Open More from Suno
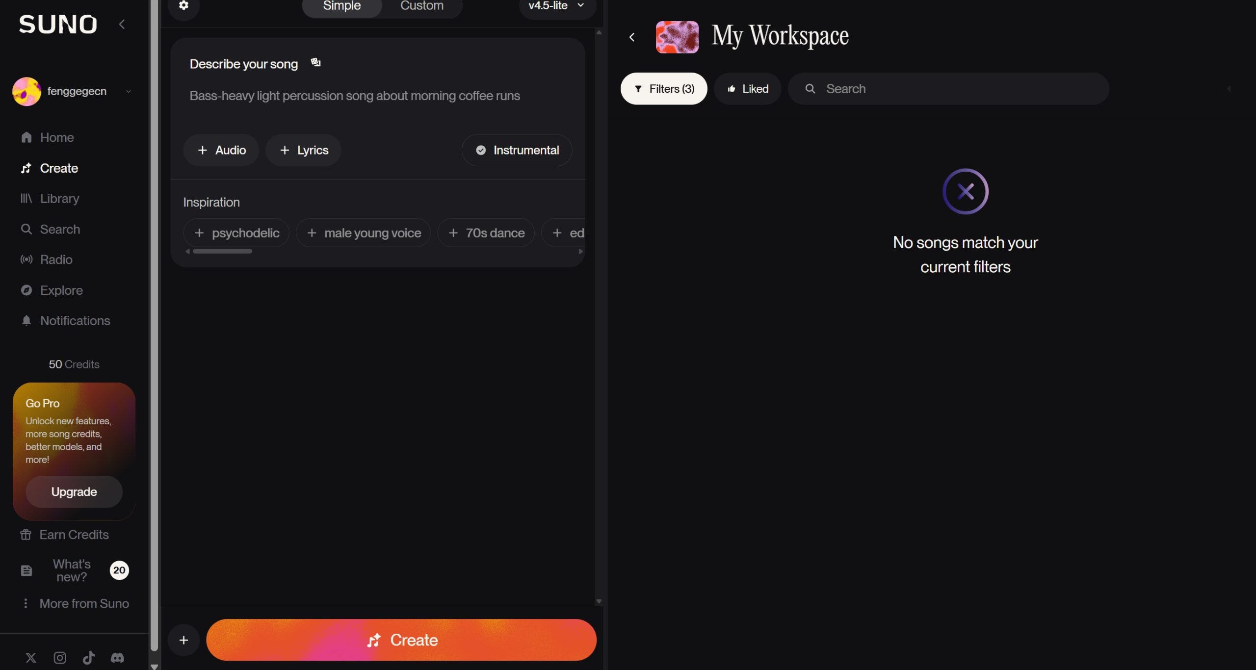1256x670 pixels. coord(75,604)
